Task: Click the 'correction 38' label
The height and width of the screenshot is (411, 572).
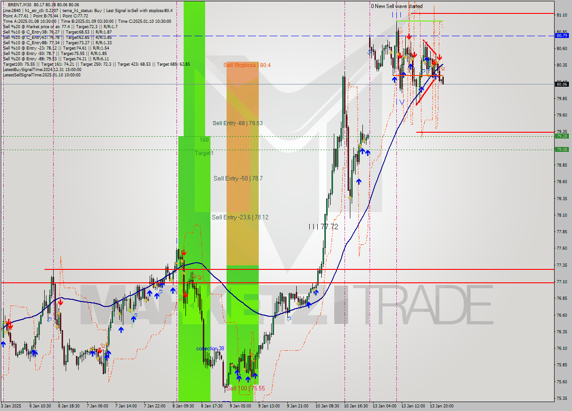Action: coord(210,348)
